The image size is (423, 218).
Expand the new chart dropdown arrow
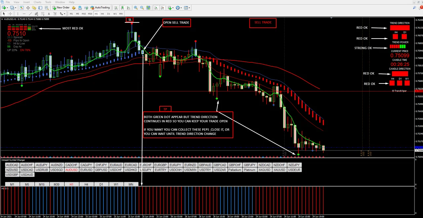click(7, 8)
